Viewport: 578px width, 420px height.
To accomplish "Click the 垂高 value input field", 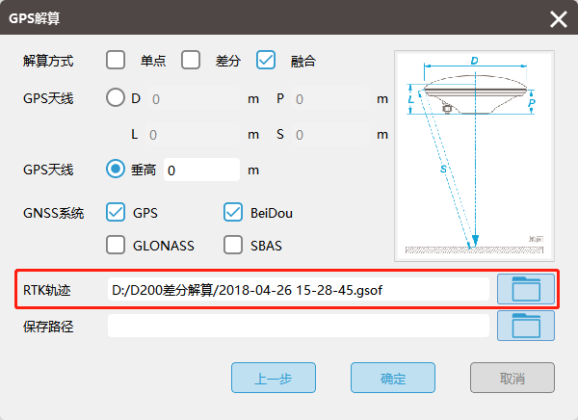I will 201,170.
